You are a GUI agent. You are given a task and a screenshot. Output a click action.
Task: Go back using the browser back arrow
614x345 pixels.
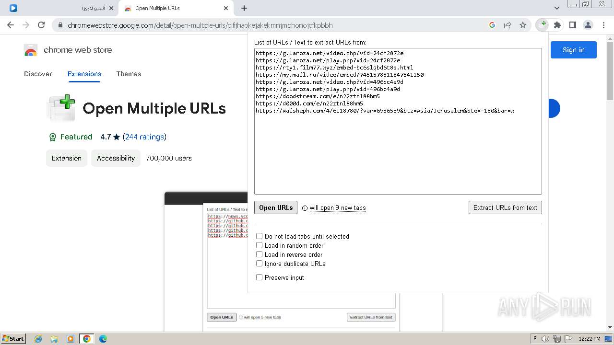(11, 25)
